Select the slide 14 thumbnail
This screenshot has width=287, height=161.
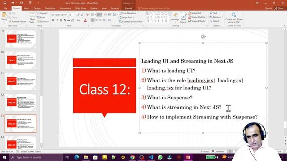point(21,143)
